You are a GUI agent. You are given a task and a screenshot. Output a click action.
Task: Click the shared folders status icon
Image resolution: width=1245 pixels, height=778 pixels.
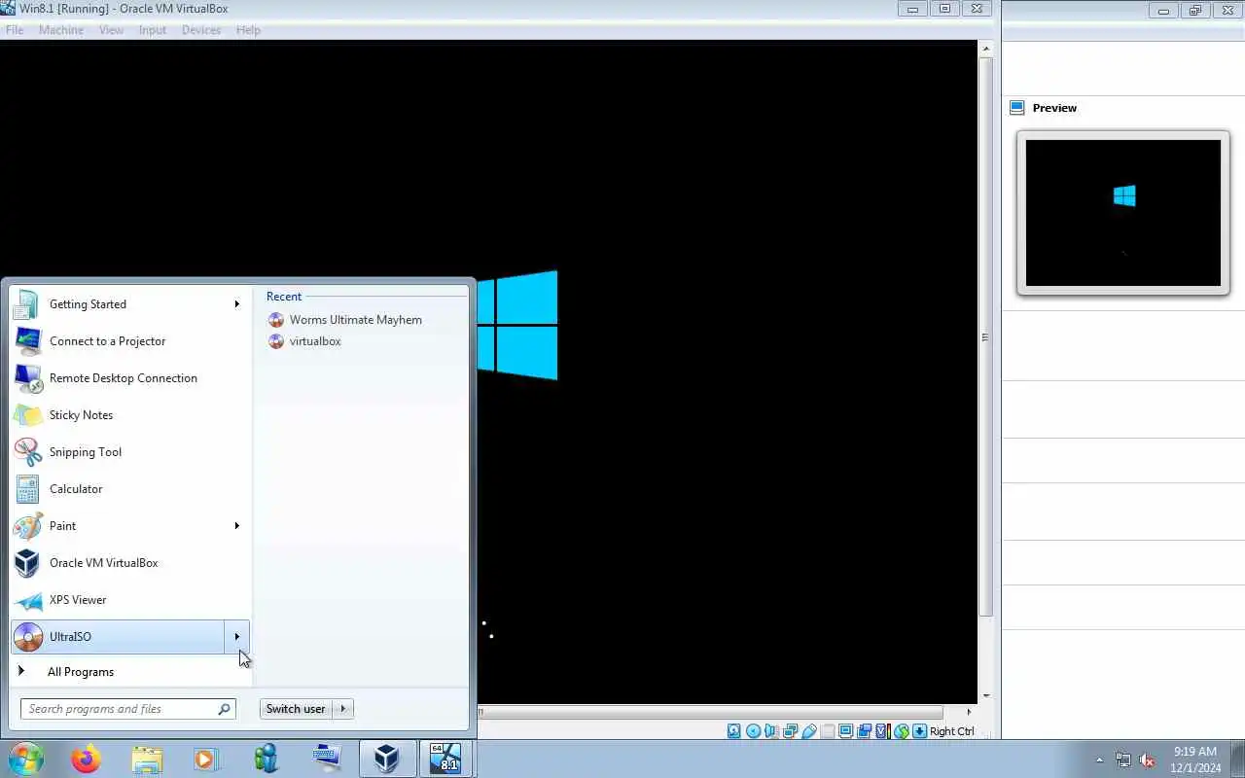(827, 731)
